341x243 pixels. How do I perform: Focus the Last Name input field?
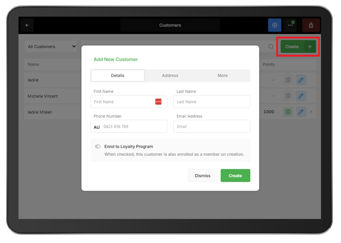(212, 101)
